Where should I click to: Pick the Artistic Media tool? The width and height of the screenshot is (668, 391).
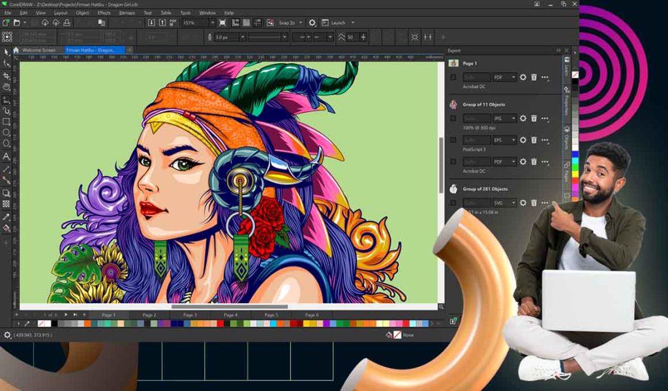[6, 111]
